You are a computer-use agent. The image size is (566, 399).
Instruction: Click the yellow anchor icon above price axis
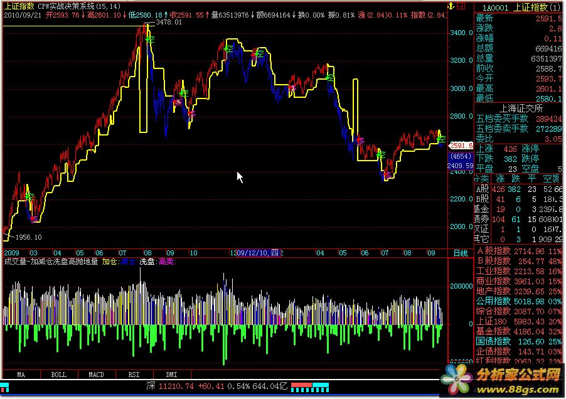[451, 6]
